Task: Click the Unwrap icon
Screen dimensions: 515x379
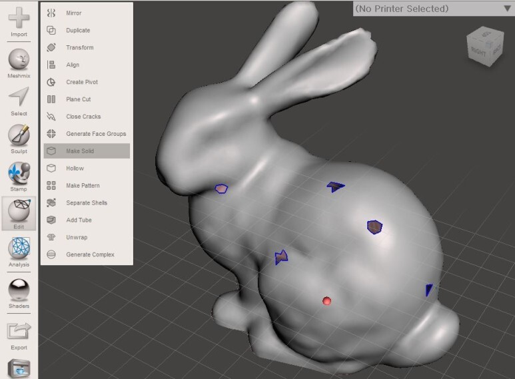Action: coord(51,237)
